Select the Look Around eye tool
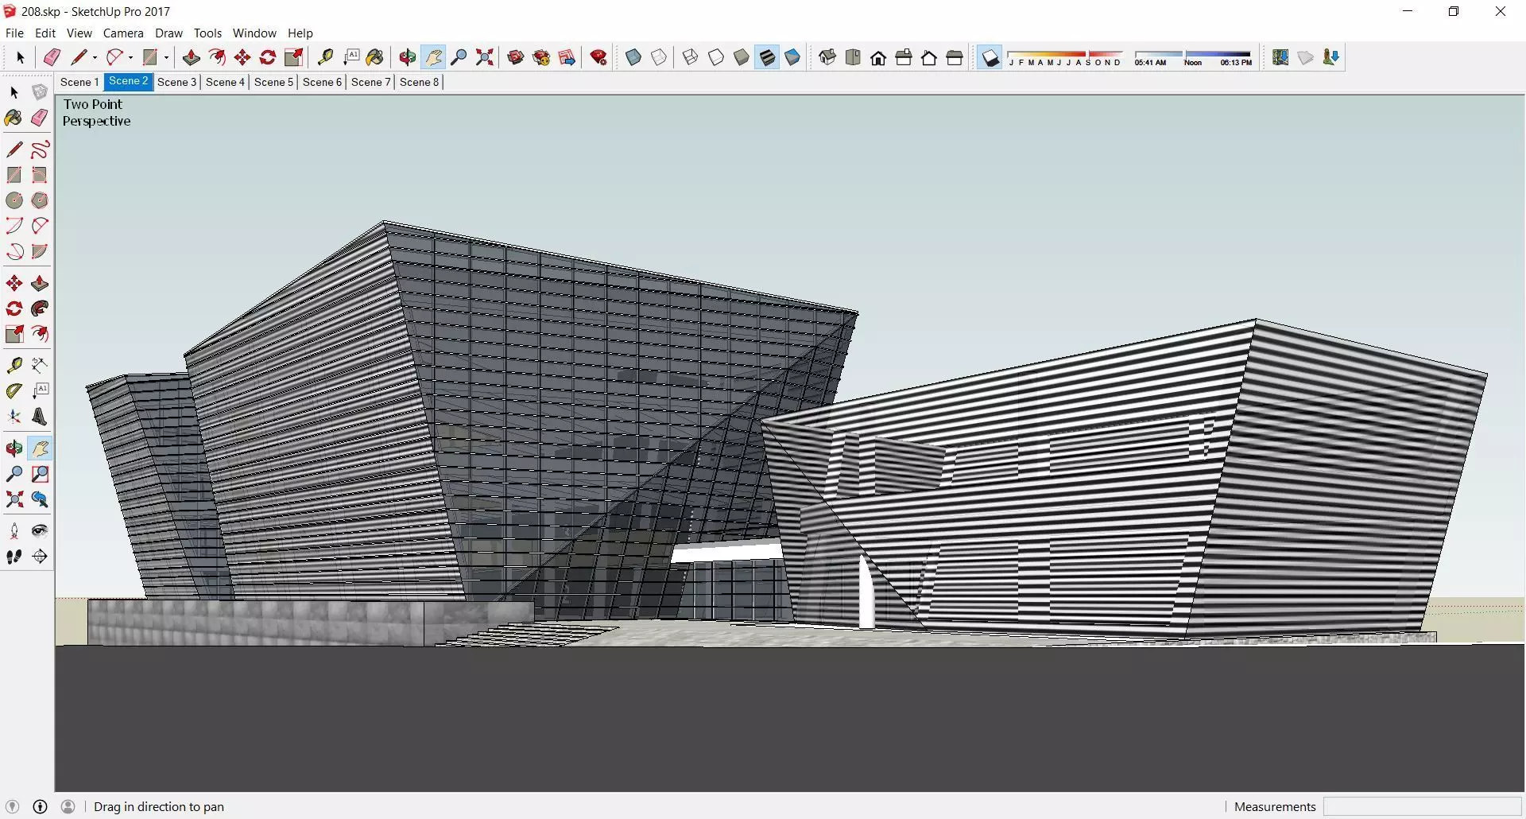Image resolution: width=1526 pixels, height=819 pixels. point(40,531)
